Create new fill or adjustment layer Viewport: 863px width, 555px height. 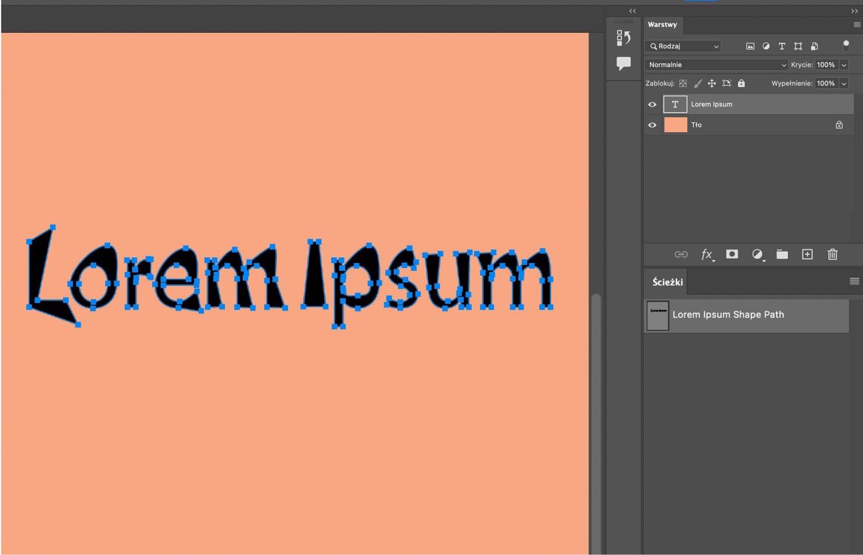pos(758,255)
